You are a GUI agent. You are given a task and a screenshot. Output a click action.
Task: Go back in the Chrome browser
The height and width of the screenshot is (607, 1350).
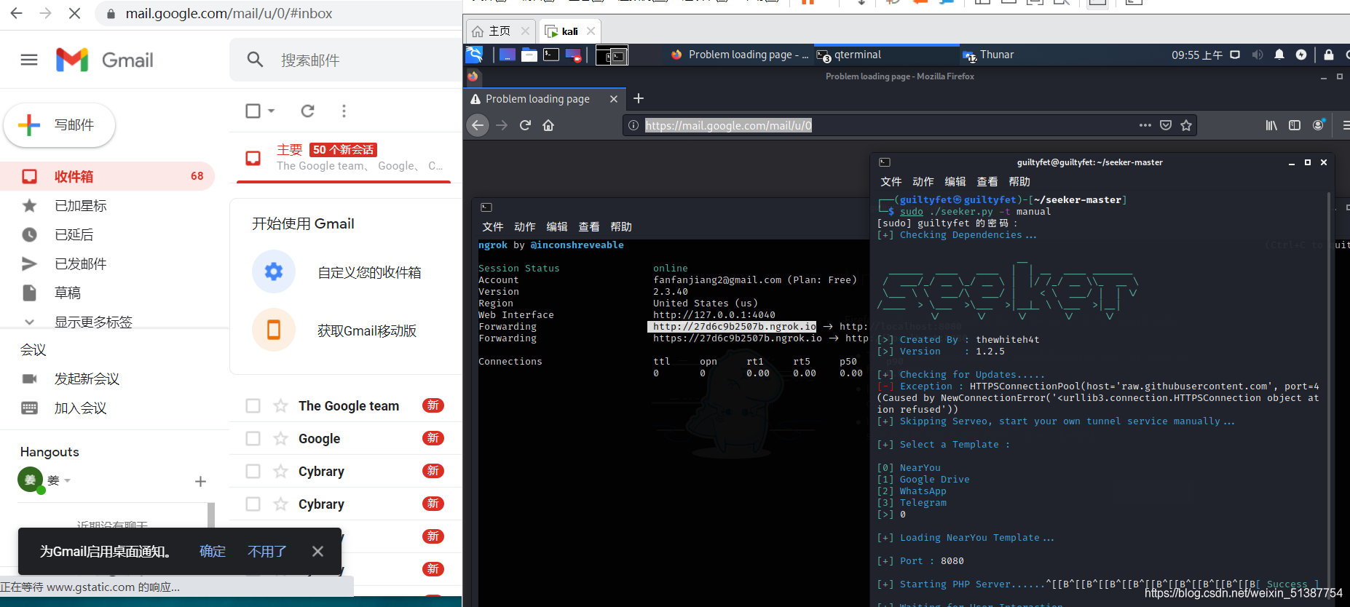click(16, 13)
